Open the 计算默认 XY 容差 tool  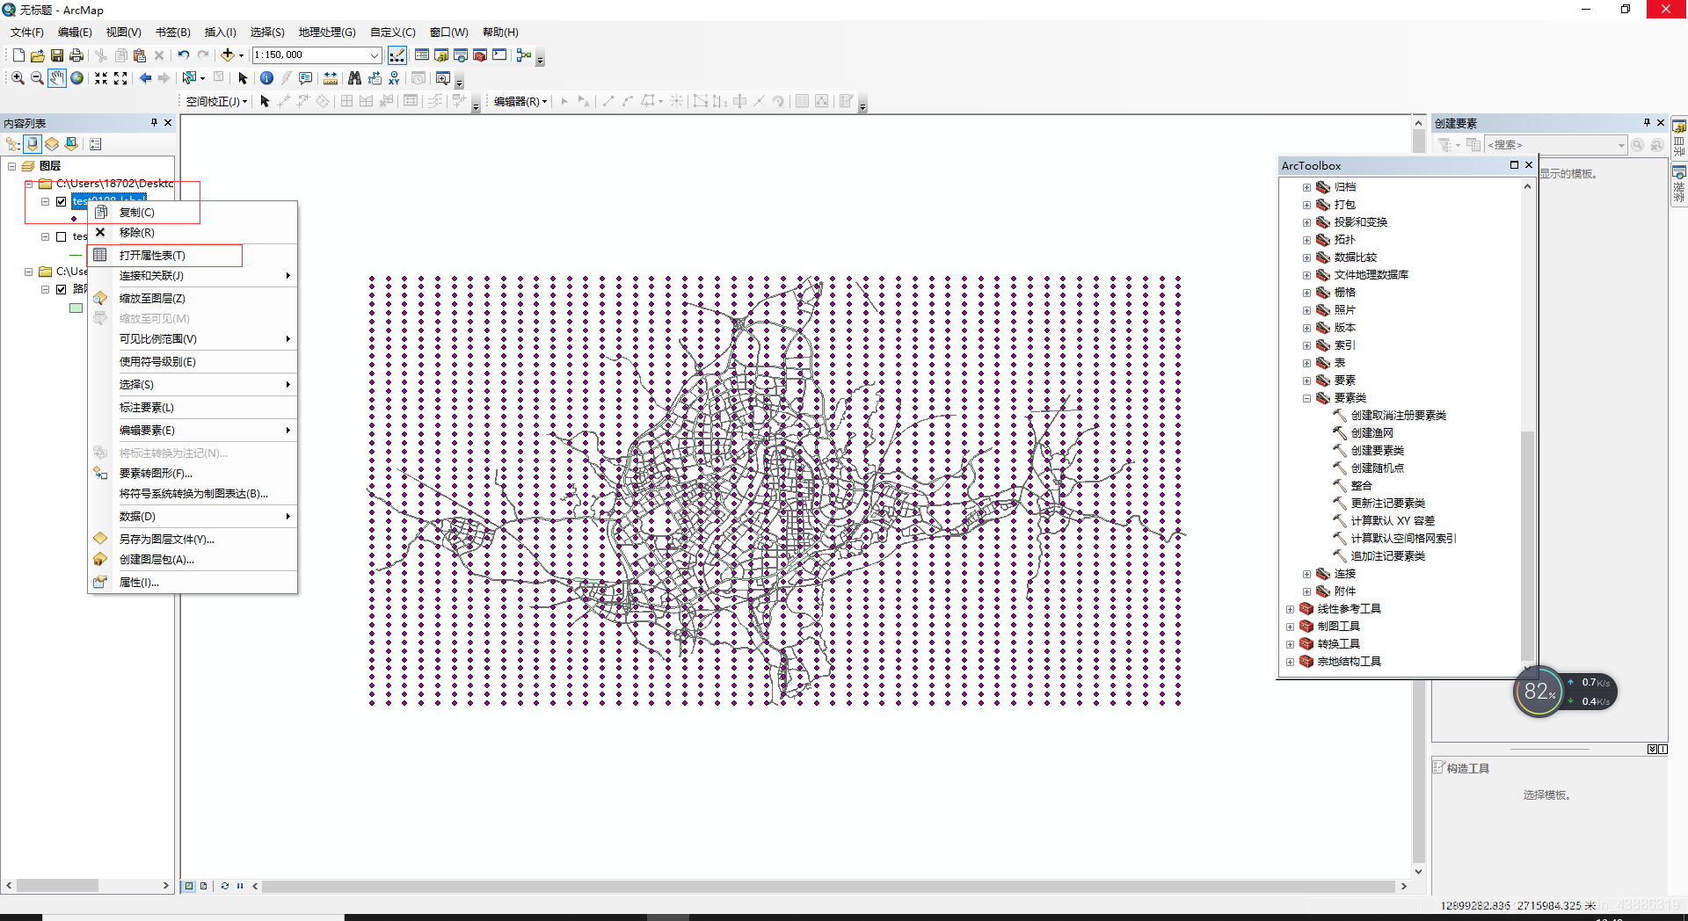click(1393, 521)
